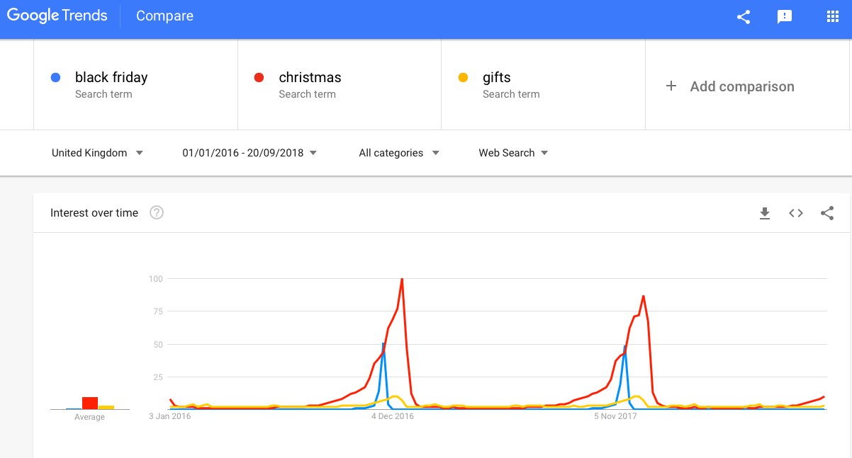Viewport: 852px width, 458px height.
Task: Click the Compare label in the header
Action: pyautogui.click(x=164, y=16)
